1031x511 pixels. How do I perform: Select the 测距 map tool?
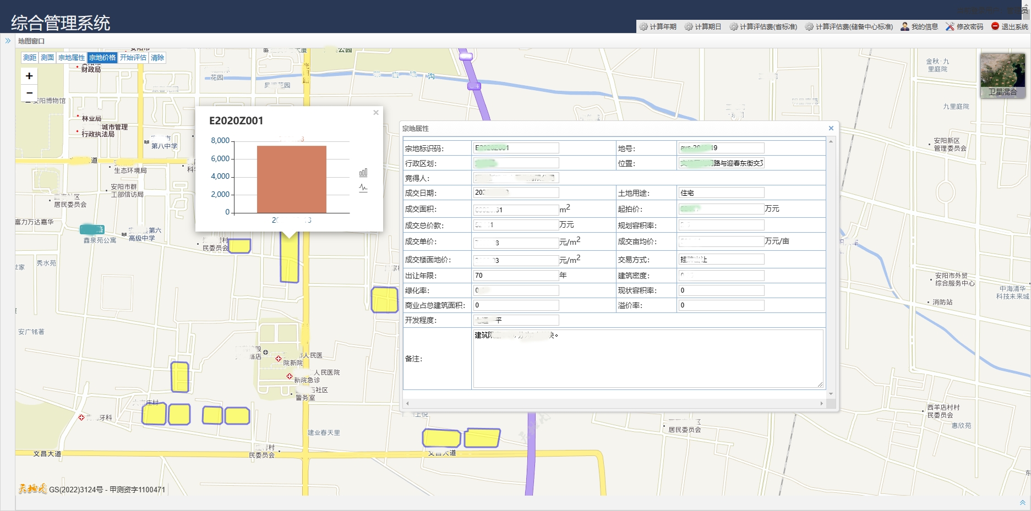(30, 58)
